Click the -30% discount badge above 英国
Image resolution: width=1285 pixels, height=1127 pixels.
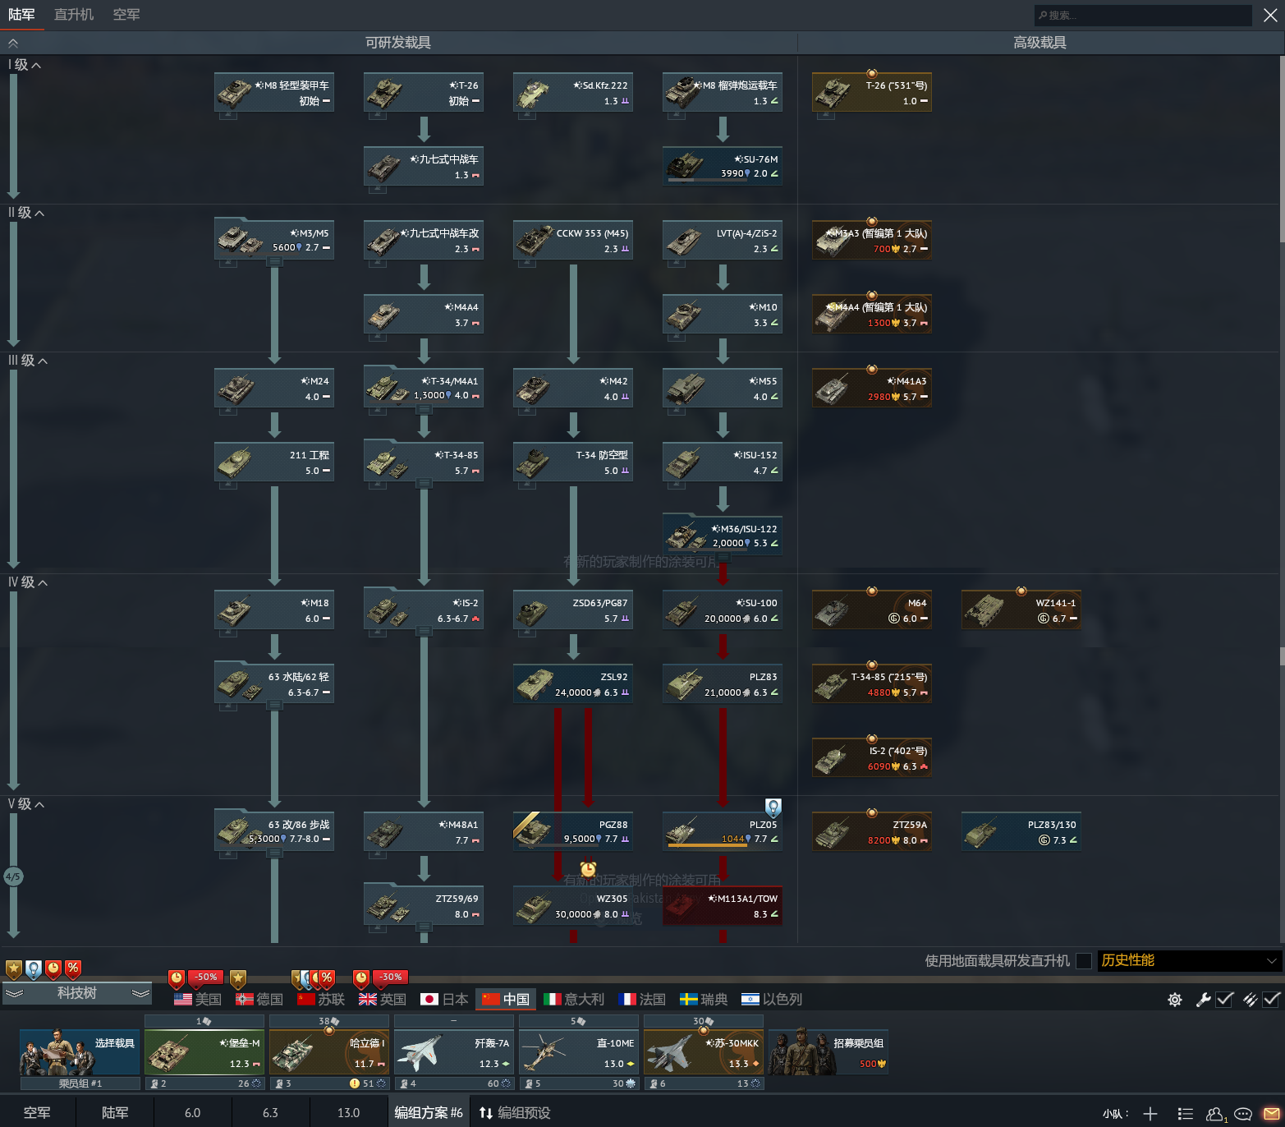tap(391, 977)
